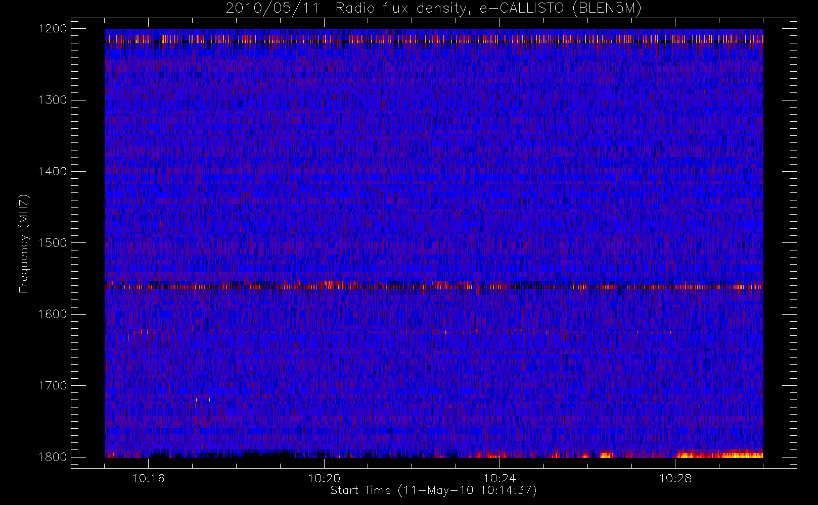
Task: Select the 1400 frequency tick label
Action: click(x=53, y=172)
